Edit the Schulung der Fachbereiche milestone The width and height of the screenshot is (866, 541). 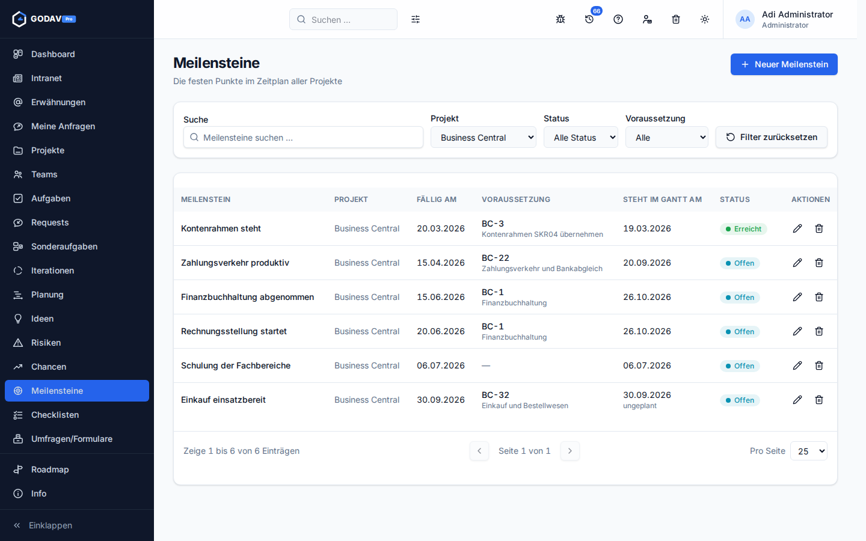[797, 365]
